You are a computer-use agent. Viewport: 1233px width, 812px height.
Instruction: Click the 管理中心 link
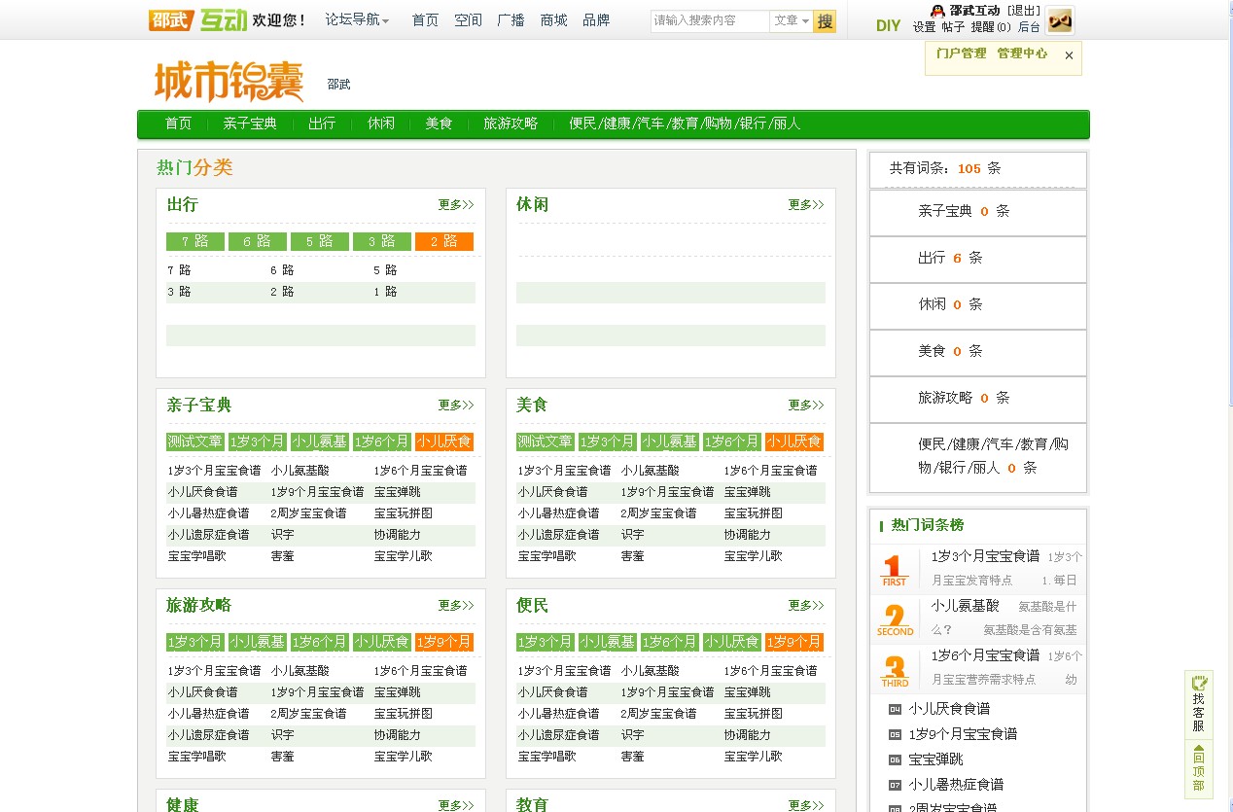click(1022, 53)
